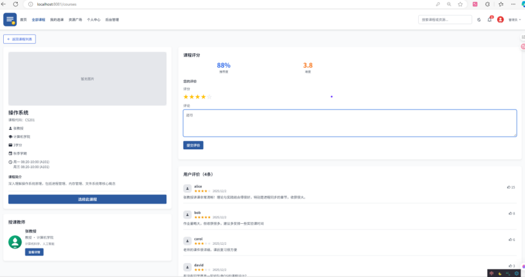
Task: Set rating to one star
Action: tap(186, 97)
